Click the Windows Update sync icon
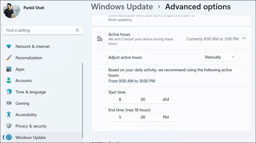 [x=9, y=137]
